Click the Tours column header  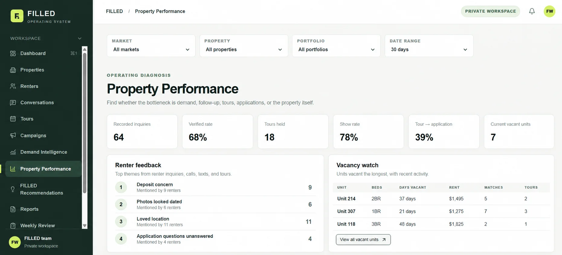[531, 187]
